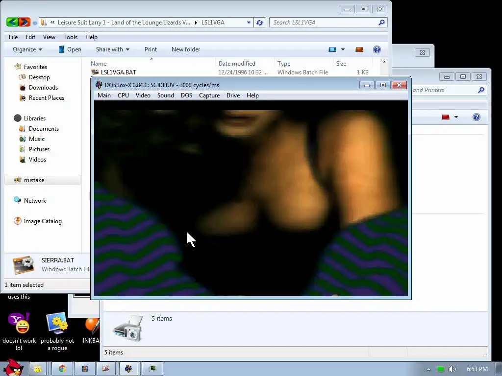The image size is (502, 376).
Task: Select Recent Places in Favorites
Action: click(x=47, y=97)
